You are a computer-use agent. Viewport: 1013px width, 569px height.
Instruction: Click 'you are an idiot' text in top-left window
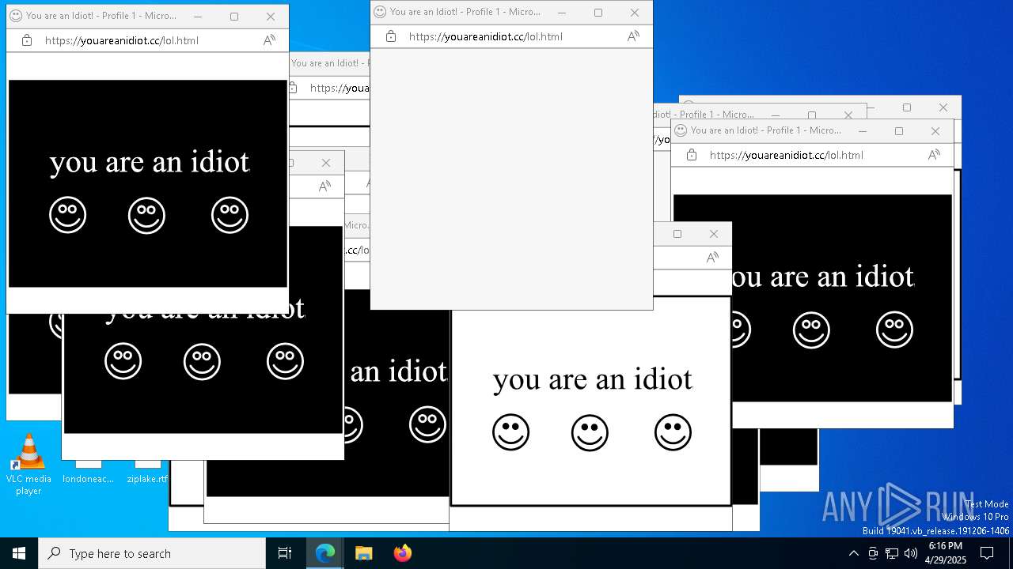[150, 162]
